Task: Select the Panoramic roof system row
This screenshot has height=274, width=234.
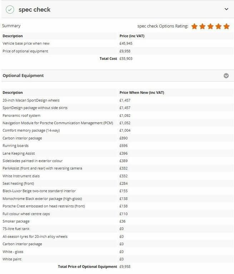Action: [118, 116]
